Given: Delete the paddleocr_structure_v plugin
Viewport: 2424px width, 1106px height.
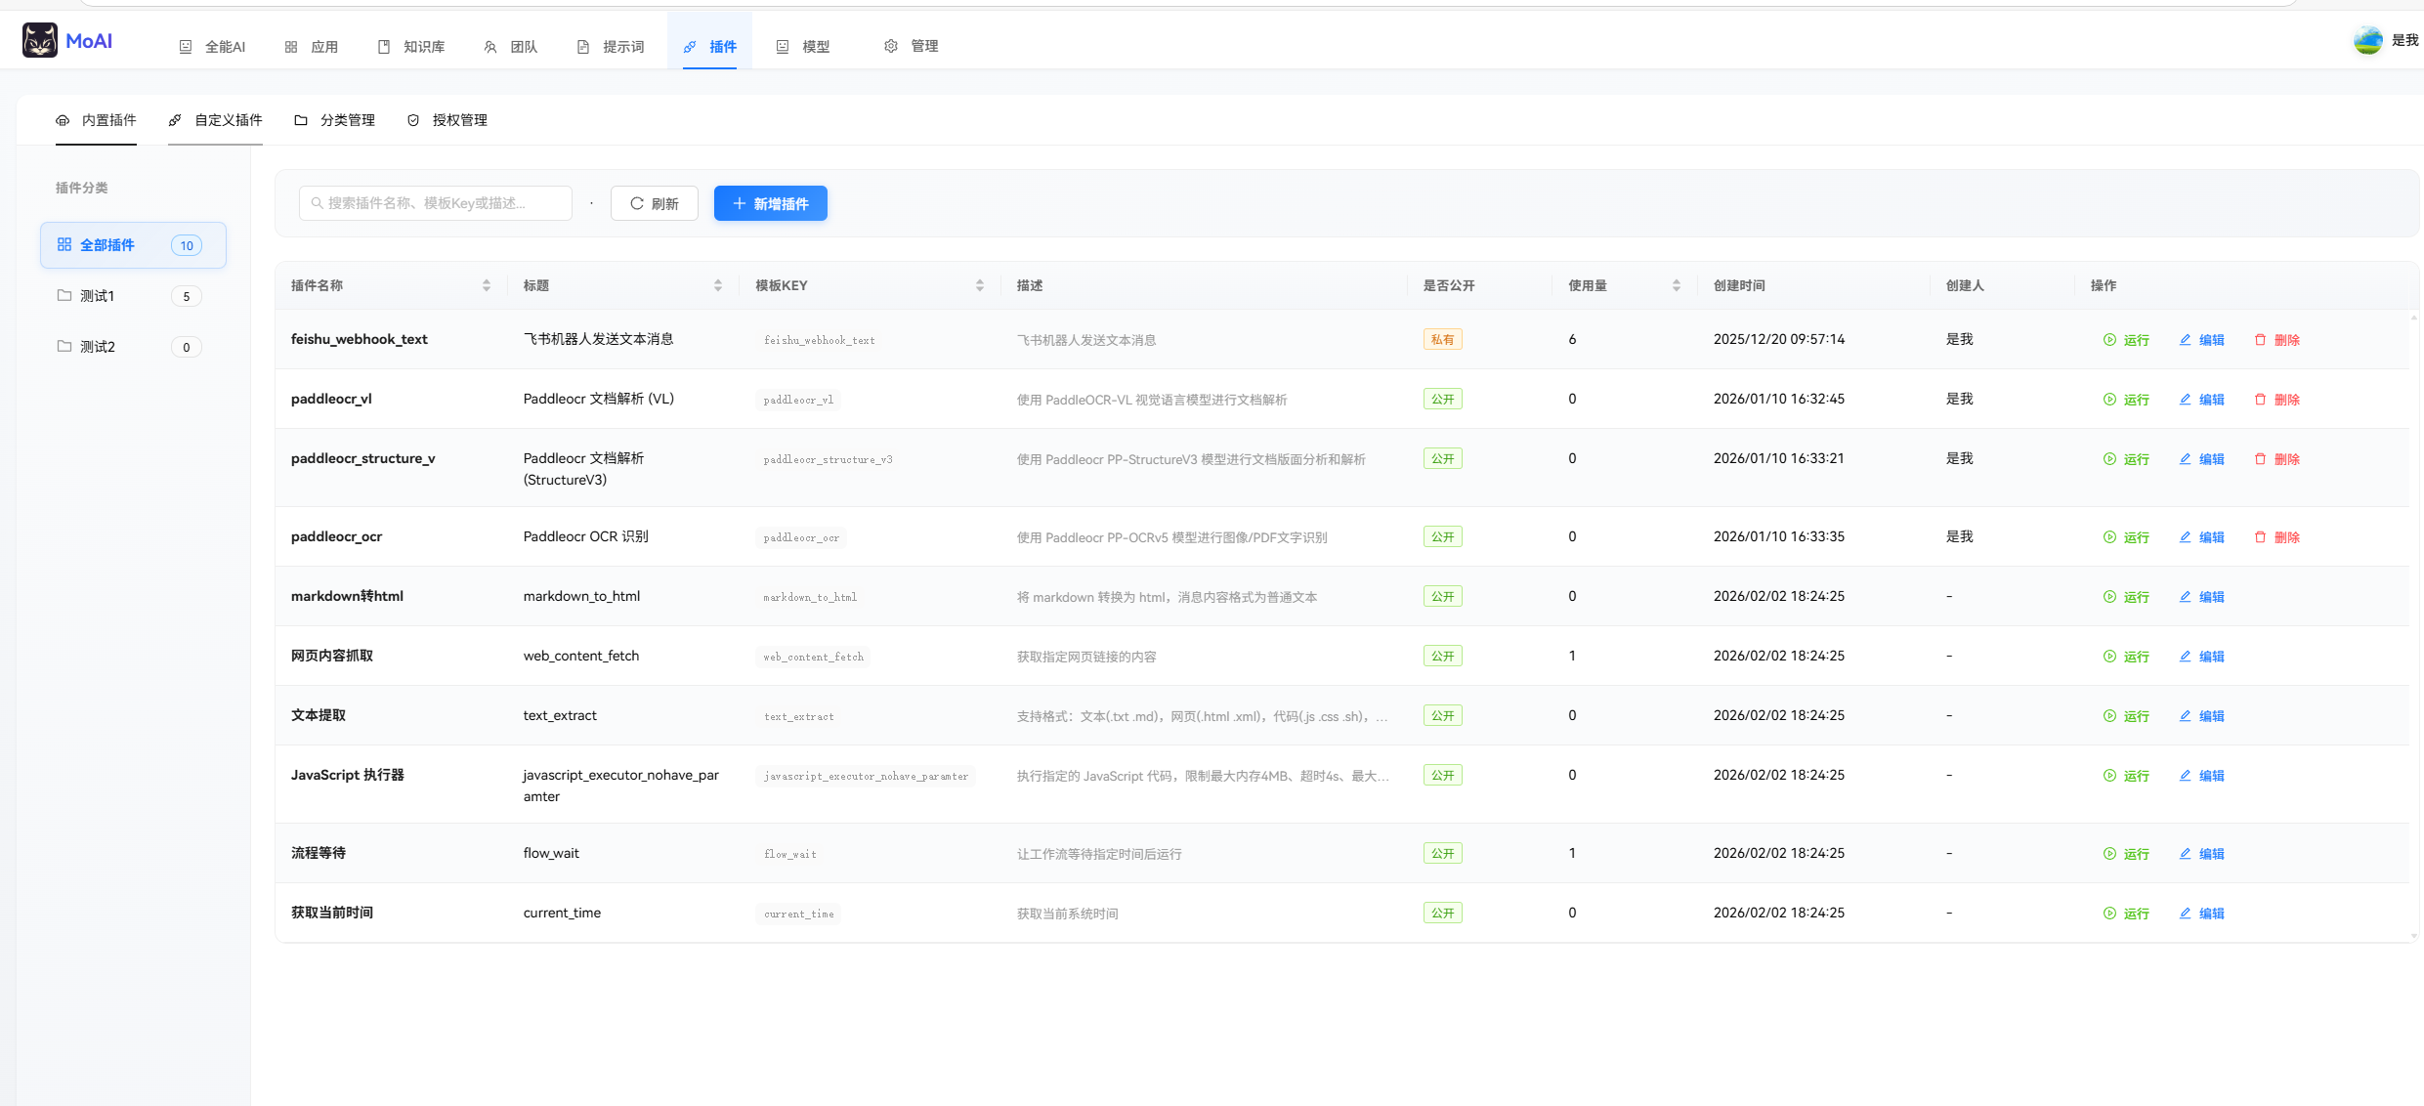Looking at the screenshot, I should (x=2276, y=459).
